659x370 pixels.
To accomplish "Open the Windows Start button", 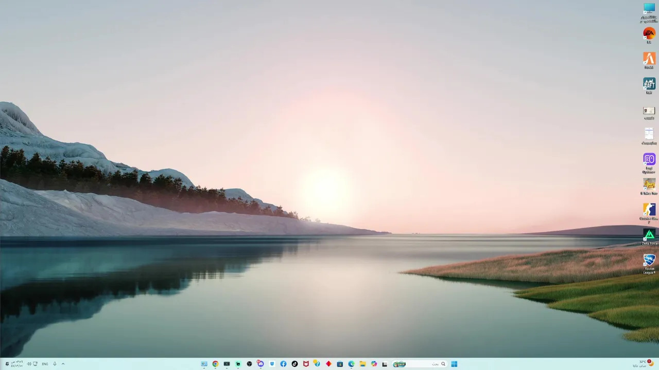I will coord(454,364).
